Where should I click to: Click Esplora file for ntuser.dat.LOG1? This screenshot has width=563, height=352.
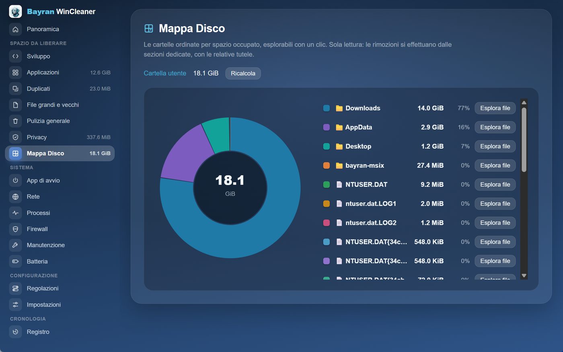495,204
